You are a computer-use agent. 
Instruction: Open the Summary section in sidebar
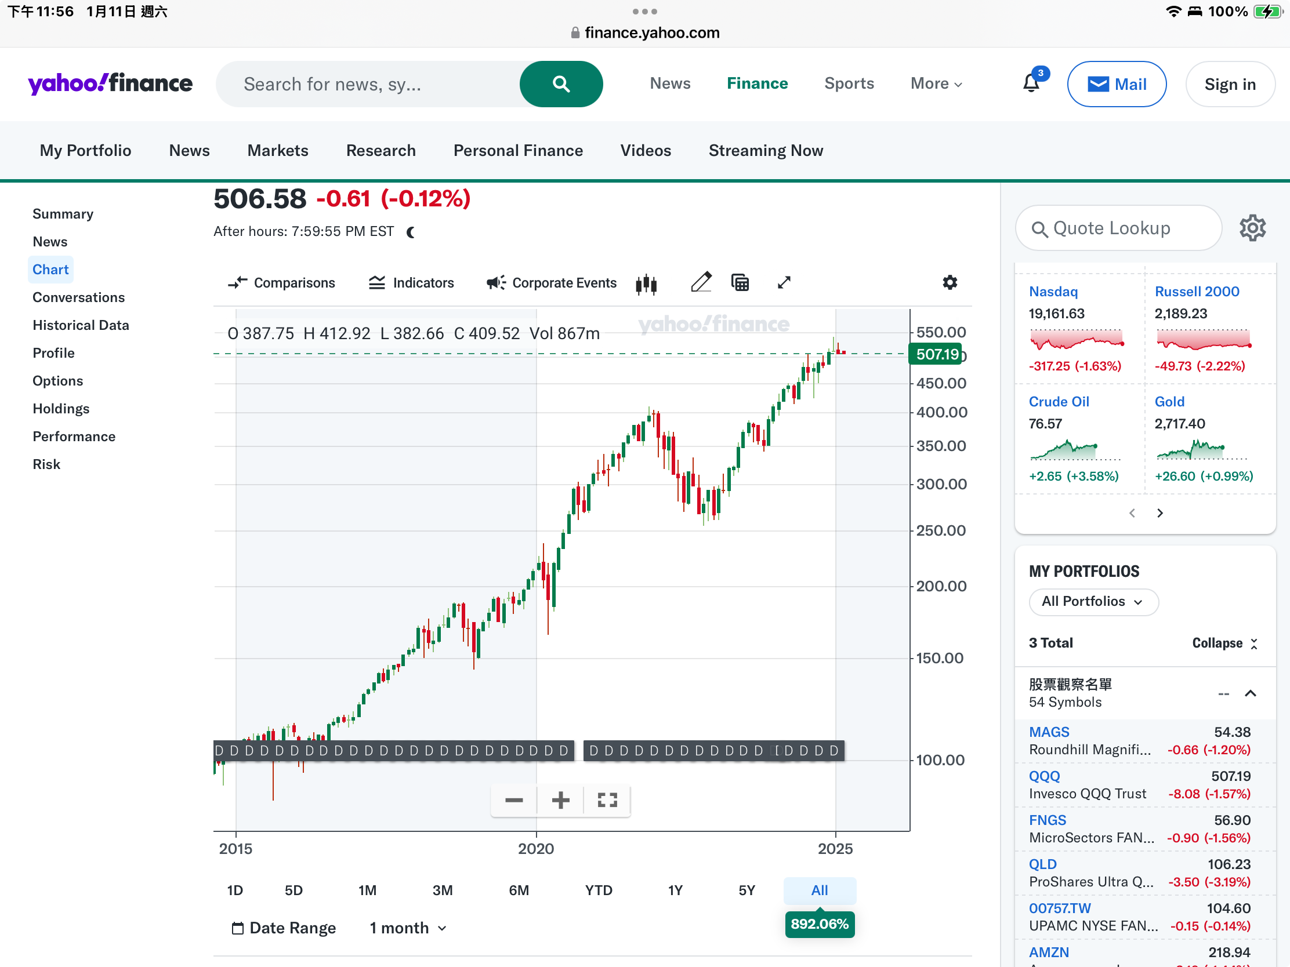[63, 214]
